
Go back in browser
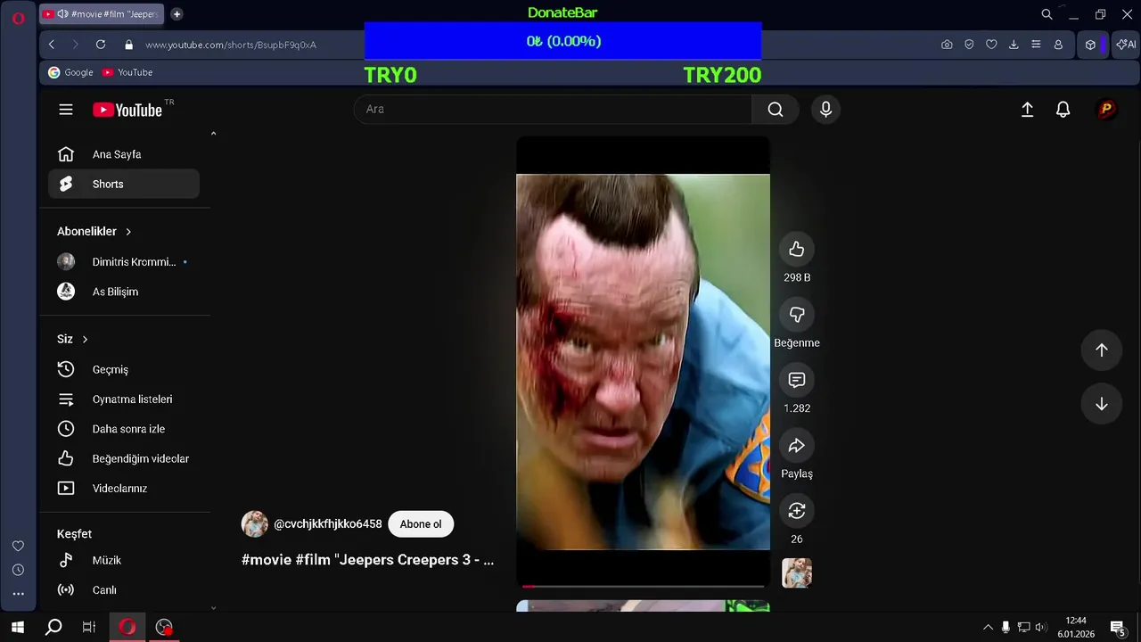click(52, 45)
